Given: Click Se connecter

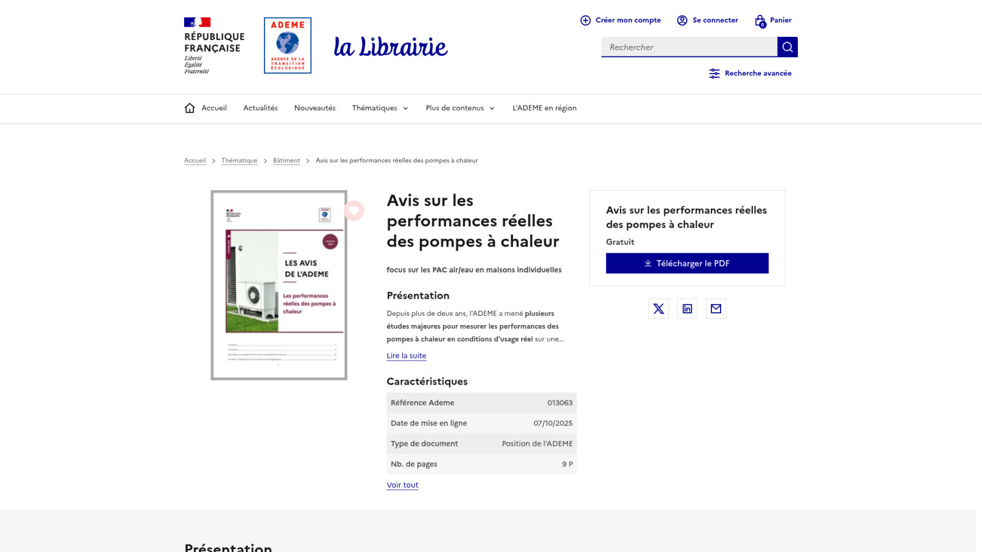Looking at the screenshot, I should (708, 20).
